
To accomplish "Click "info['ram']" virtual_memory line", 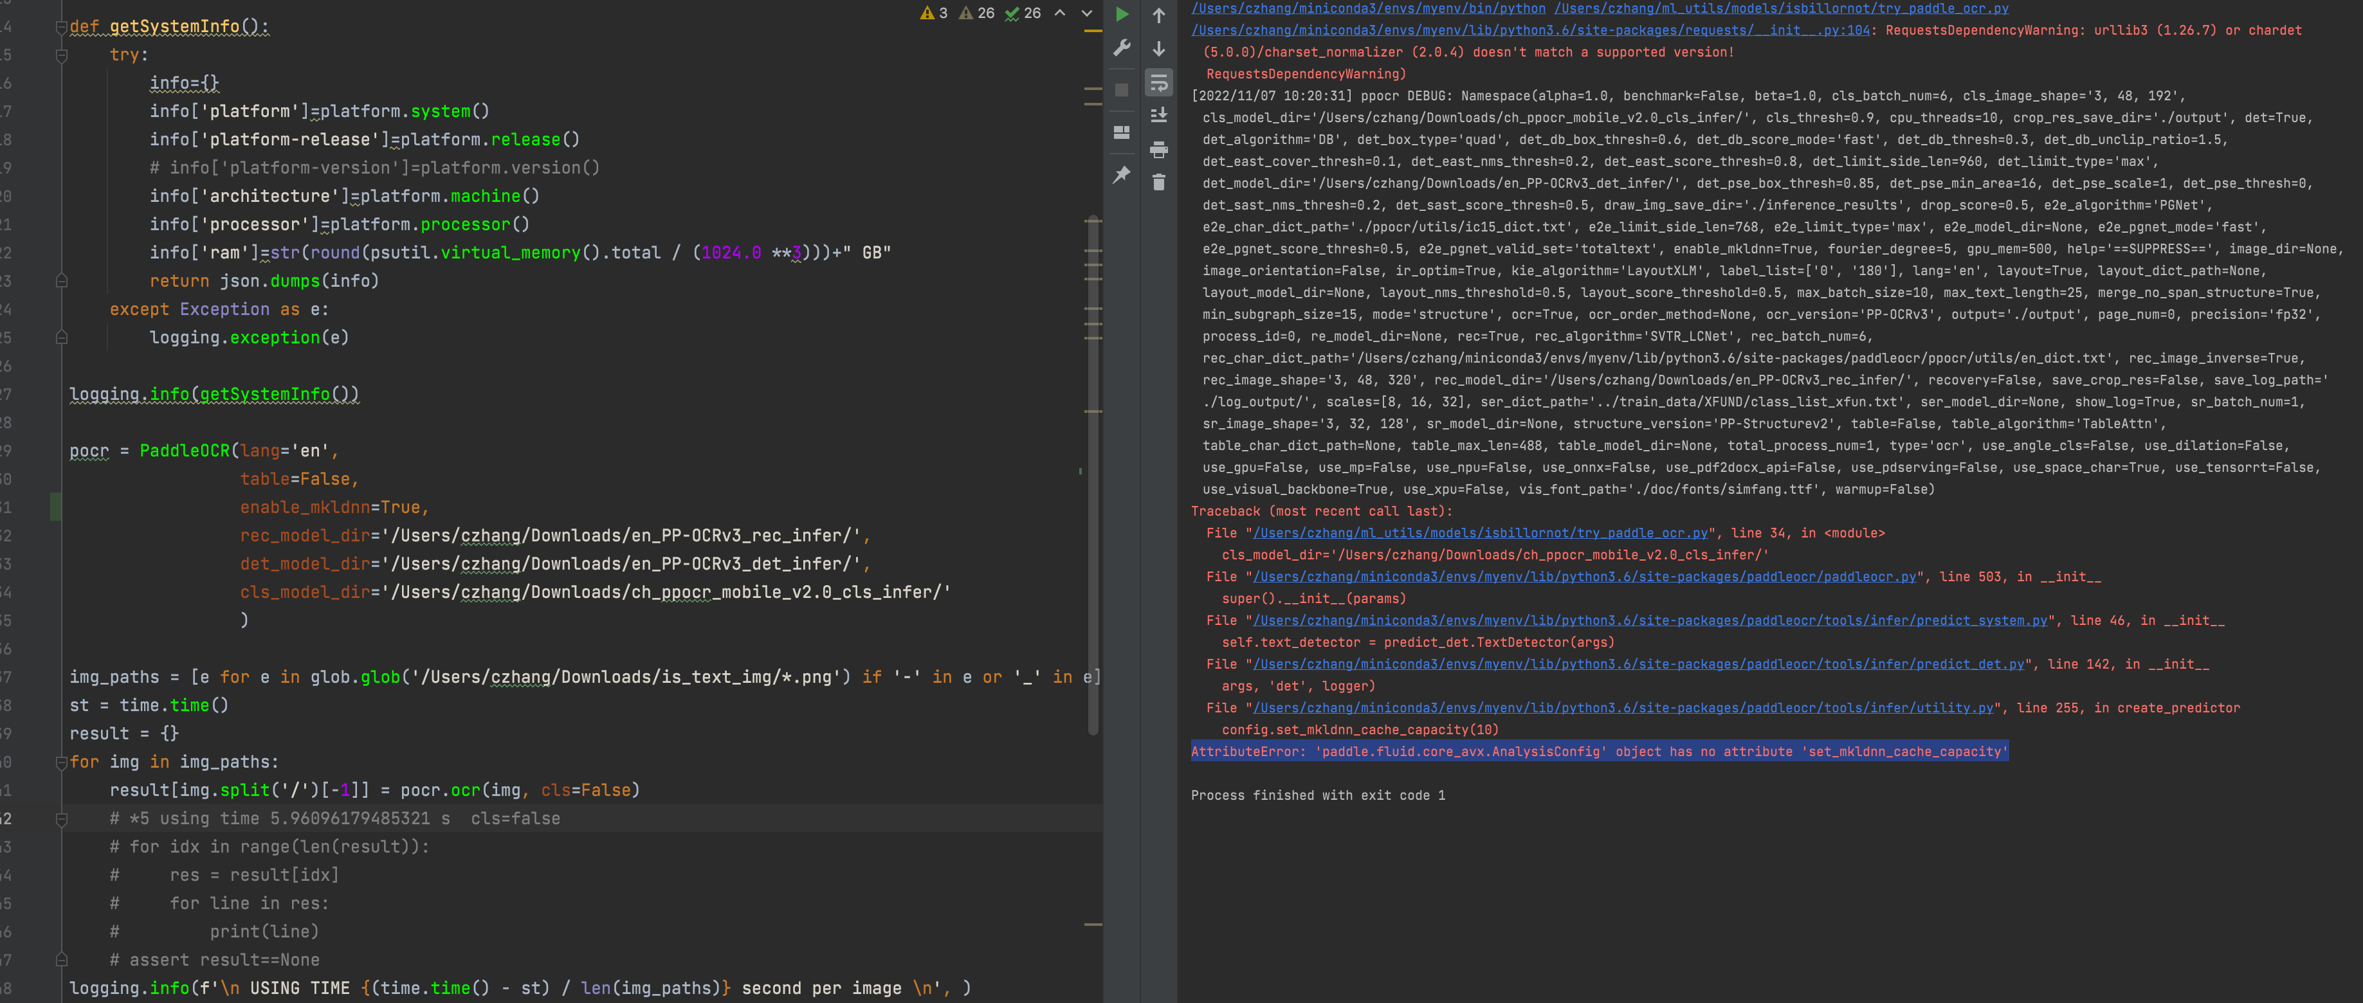I will click(520, 252).
